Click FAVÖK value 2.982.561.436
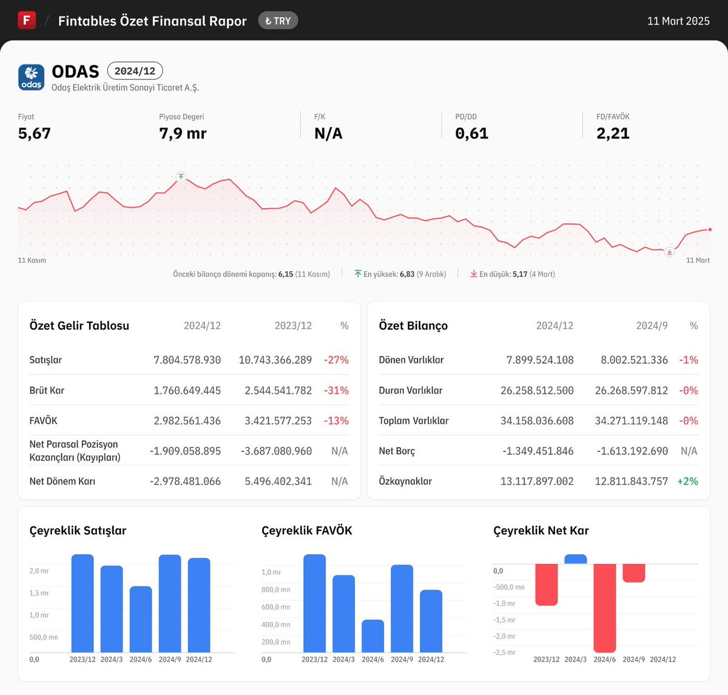Viewport: 728px width, 695px height. (187, 421)
